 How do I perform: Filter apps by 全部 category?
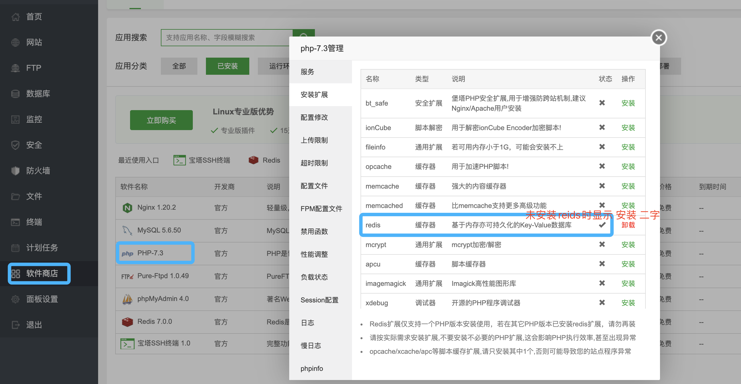pos(179,66)
